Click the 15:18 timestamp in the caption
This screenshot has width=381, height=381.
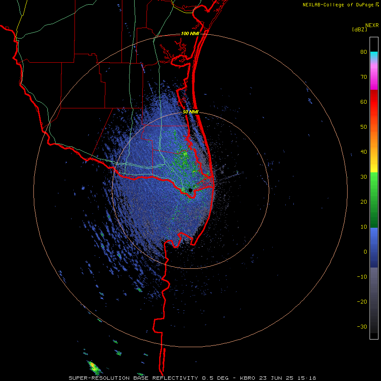click(x=308, y=378)
